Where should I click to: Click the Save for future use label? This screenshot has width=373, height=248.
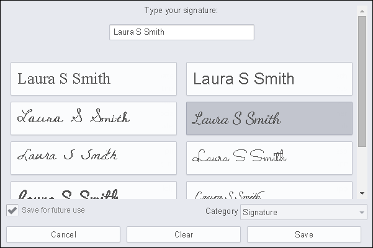pyautogui.click(x=53, y=210)
